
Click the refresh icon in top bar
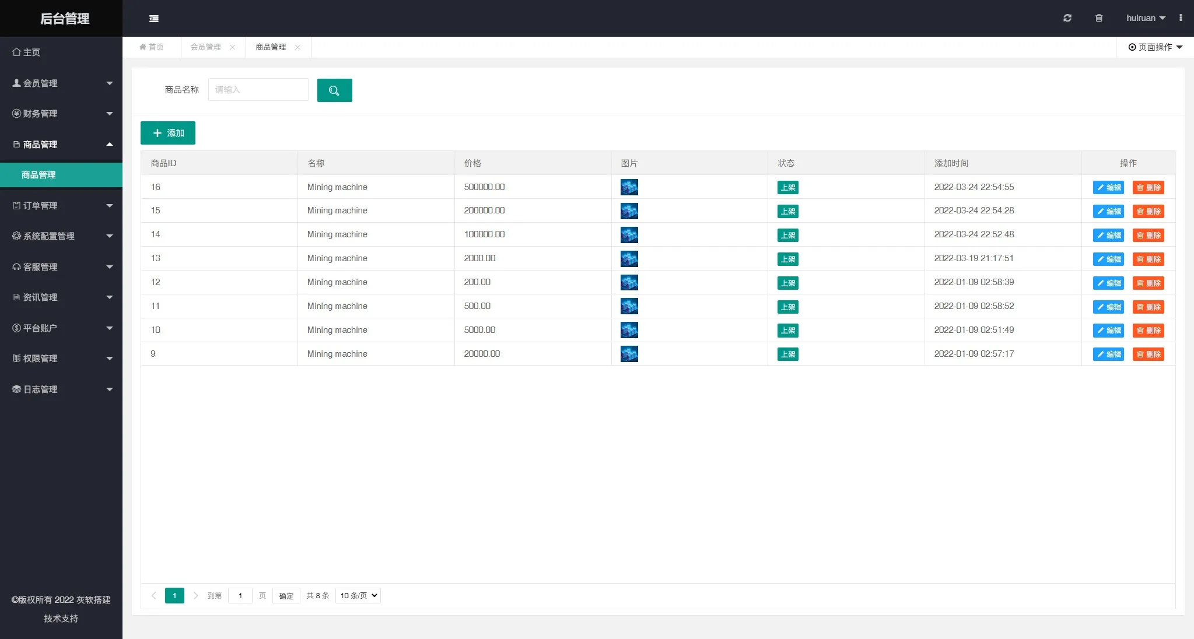1067,18
